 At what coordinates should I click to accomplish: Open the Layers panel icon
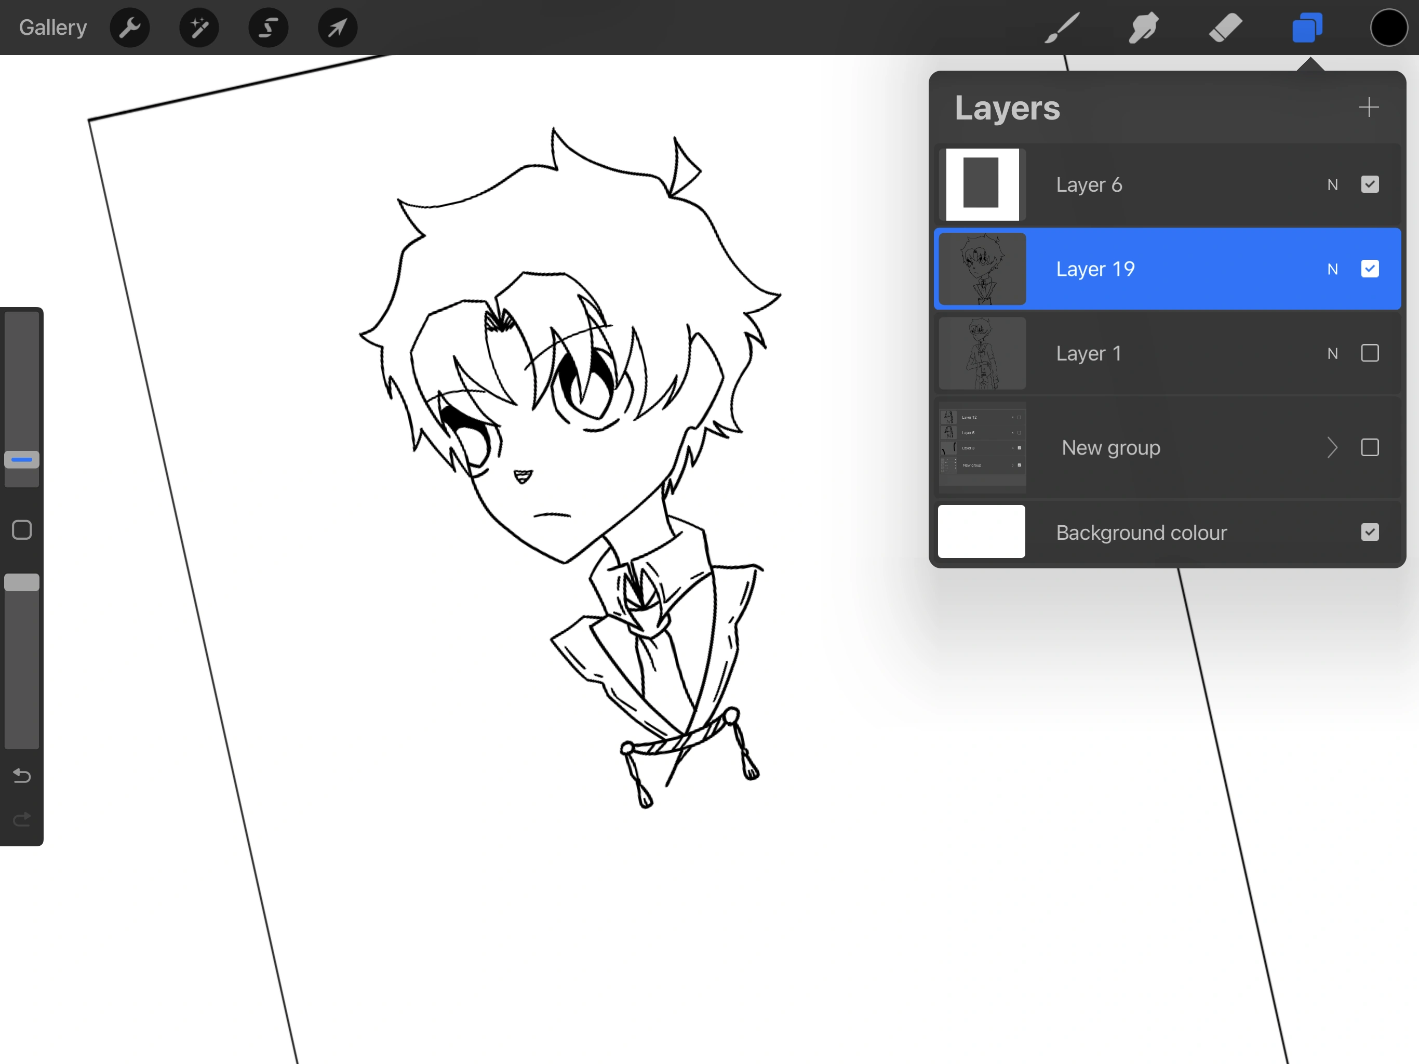(1307, 28)
